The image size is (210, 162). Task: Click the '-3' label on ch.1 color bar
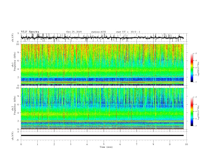[x=195, y=53]
